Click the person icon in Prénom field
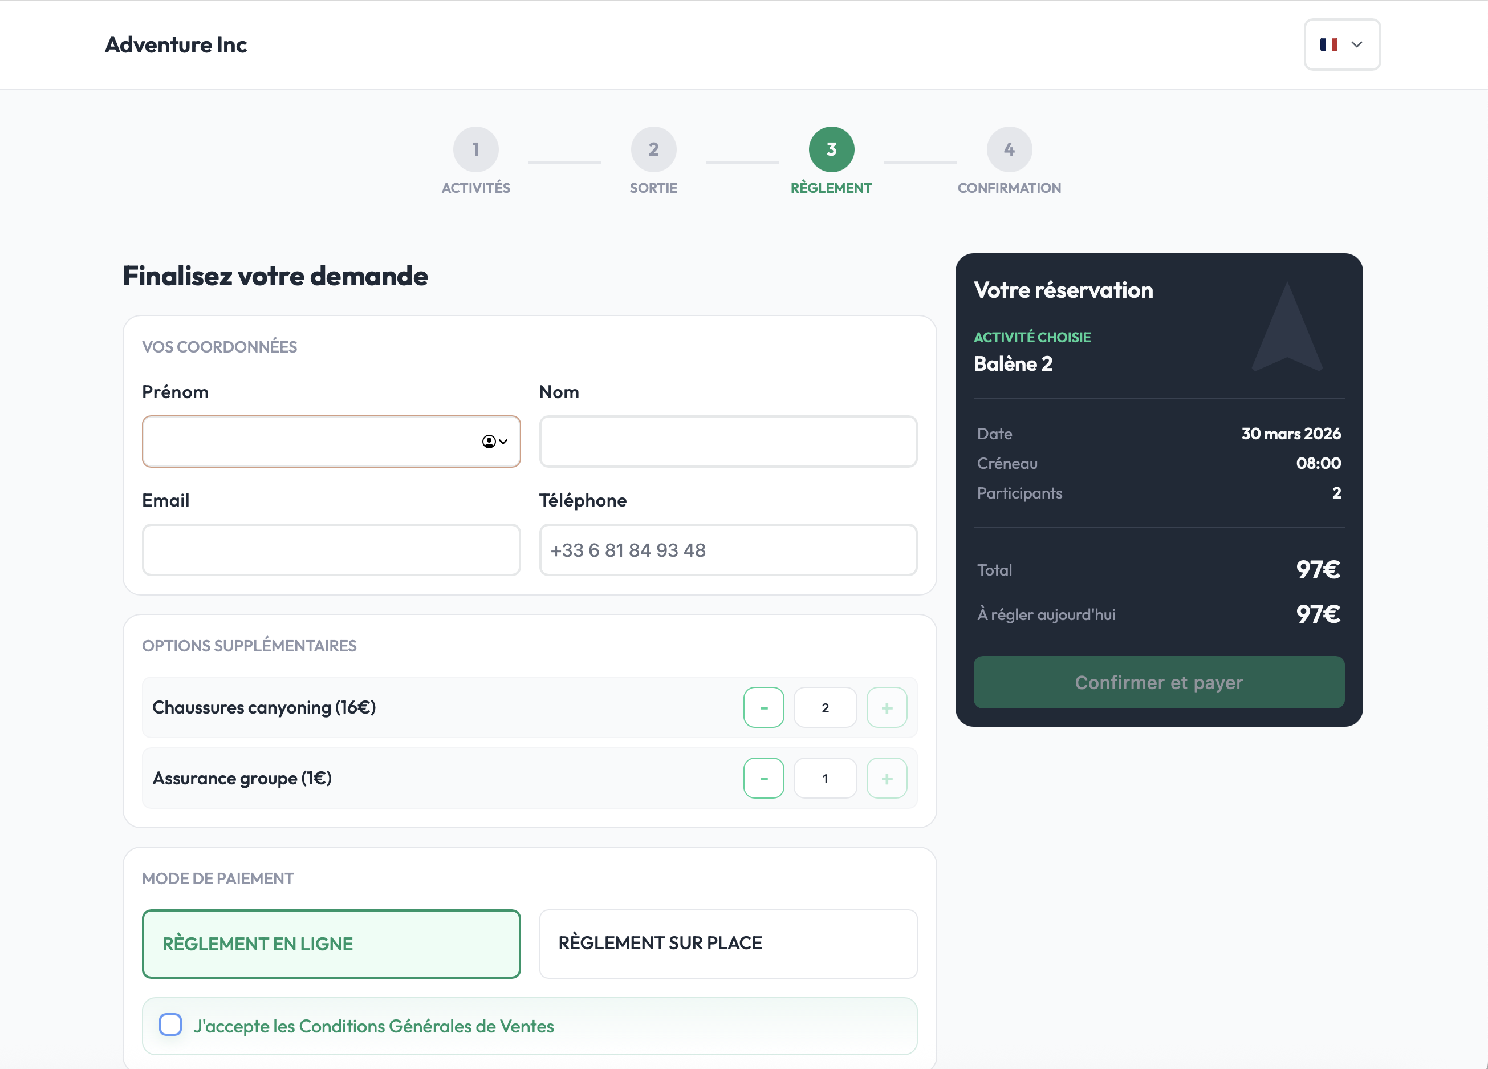 [488, 442]
